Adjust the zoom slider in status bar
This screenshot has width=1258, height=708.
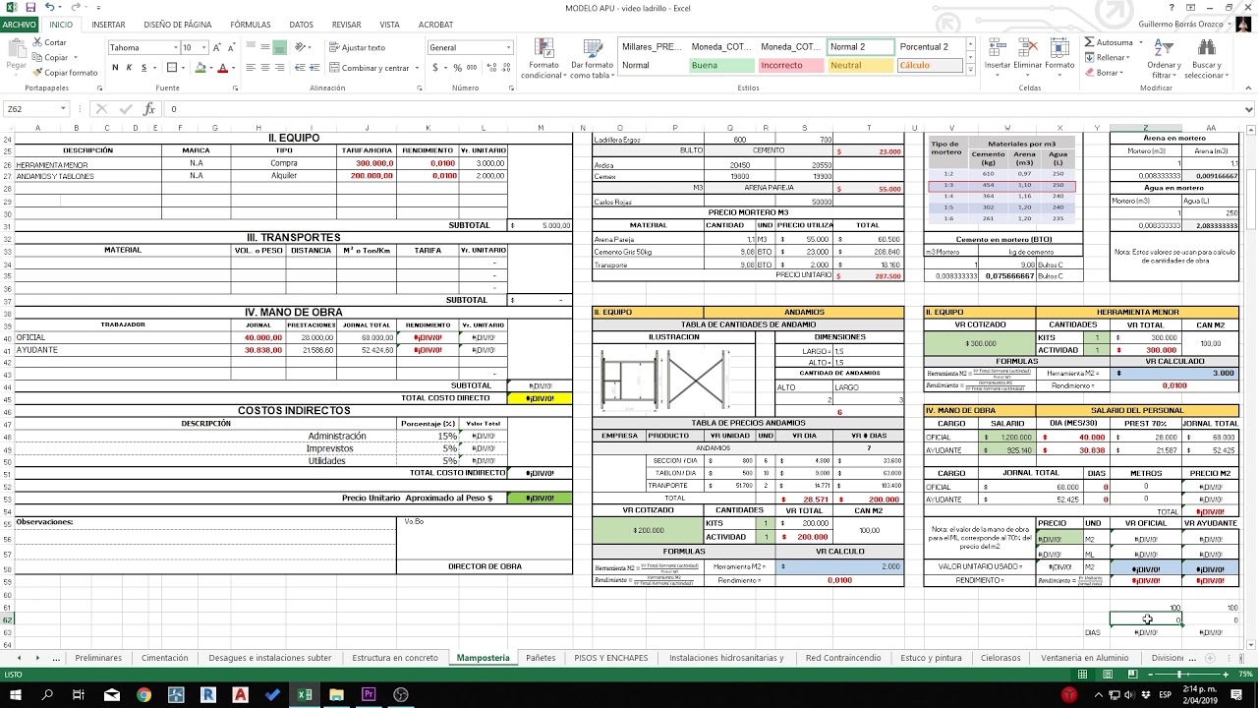[x=1178, y=675]
